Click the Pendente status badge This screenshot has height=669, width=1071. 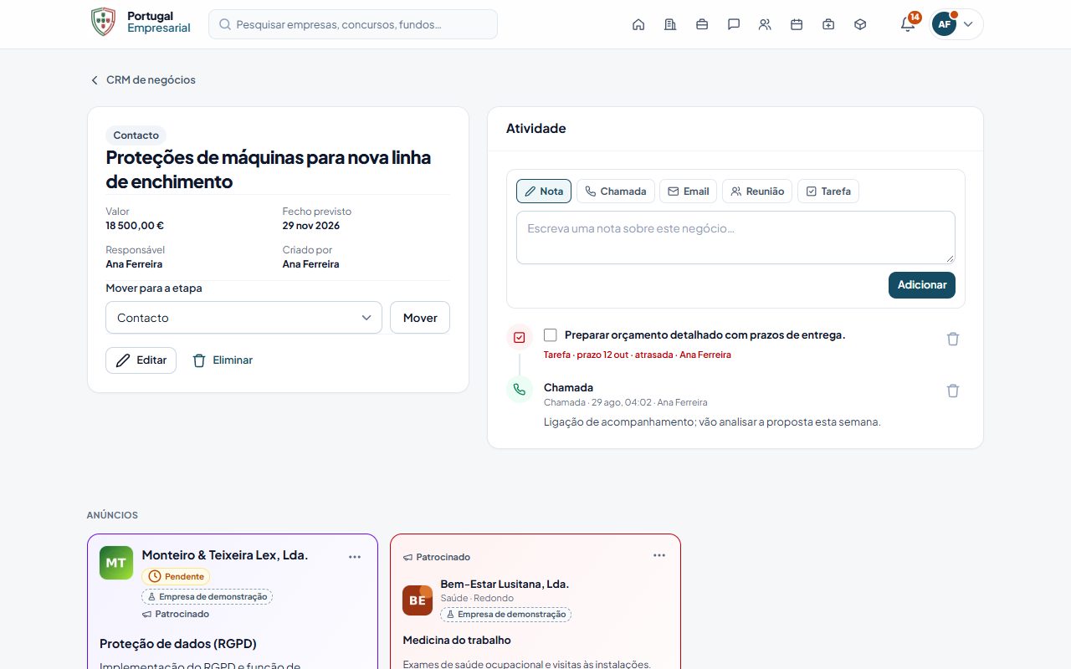pos(176,577)
